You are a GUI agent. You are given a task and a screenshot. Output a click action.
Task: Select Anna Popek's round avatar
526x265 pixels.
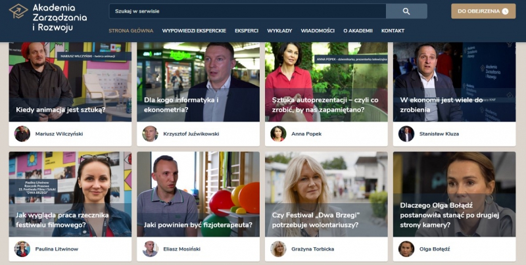pyautogui.click(x=278, y=134)
